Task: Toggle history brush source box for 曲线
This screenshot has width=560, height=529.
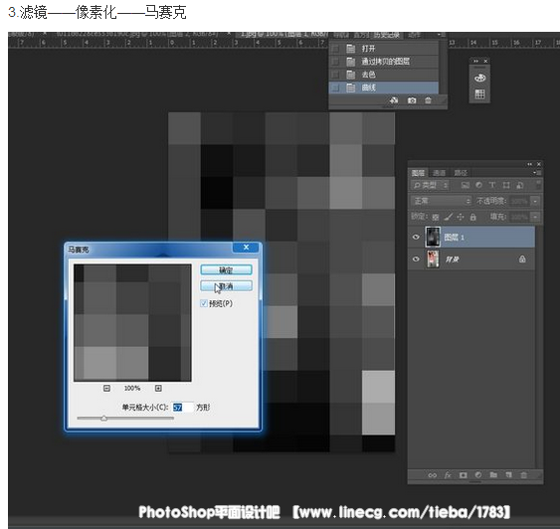Action: coord(335,88)
